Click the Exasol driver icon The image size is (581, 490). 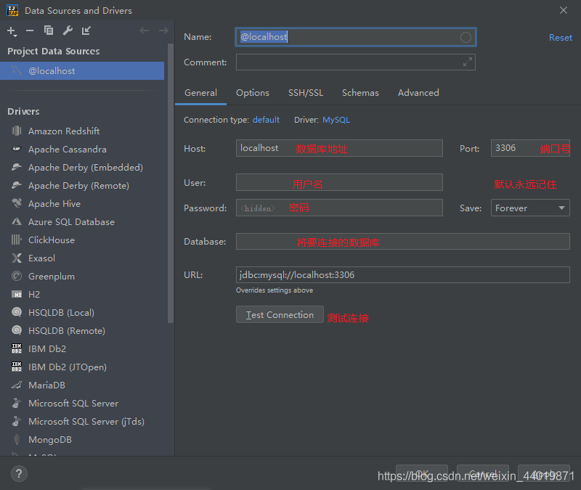click(17, 258)
